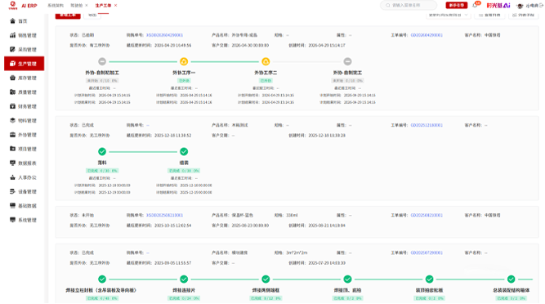The image size is (545, 304).
Task: Open 采购管理 purchasing management in sidebar
Action: pos(24,50)
